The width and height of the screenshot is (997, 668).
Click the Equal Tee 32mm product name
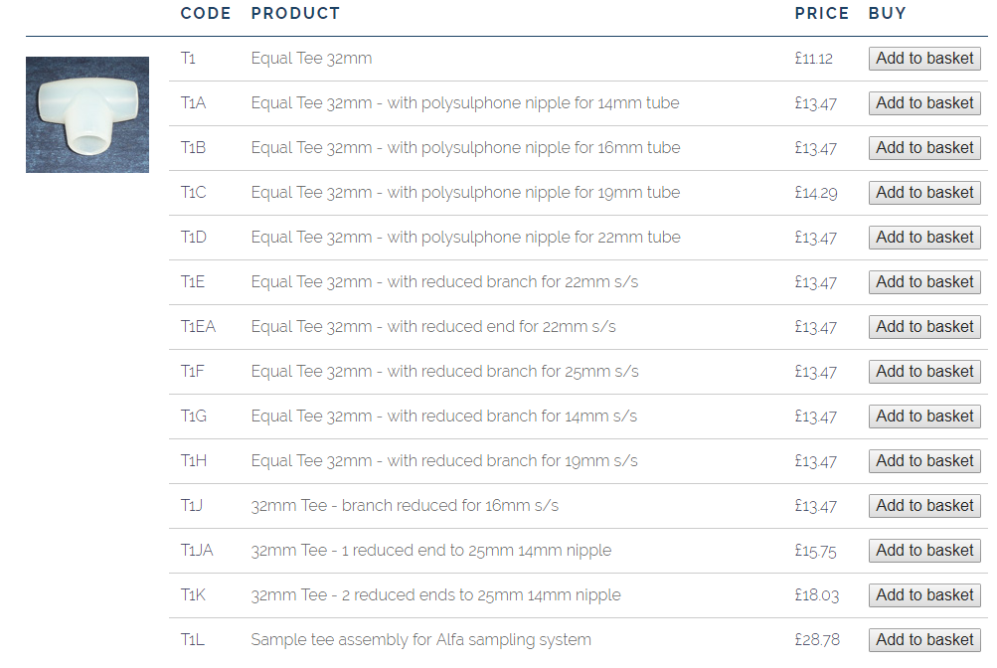(x=311, y=59)
